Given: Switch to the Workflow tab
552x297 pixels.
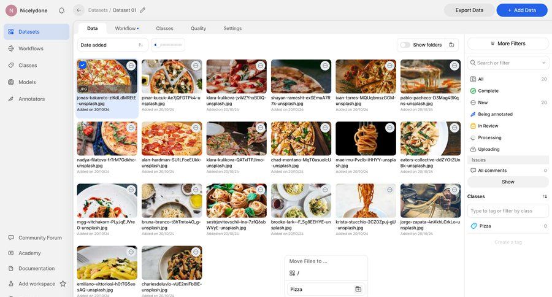Looking at the screenshot, I should (x=127, y=28).
